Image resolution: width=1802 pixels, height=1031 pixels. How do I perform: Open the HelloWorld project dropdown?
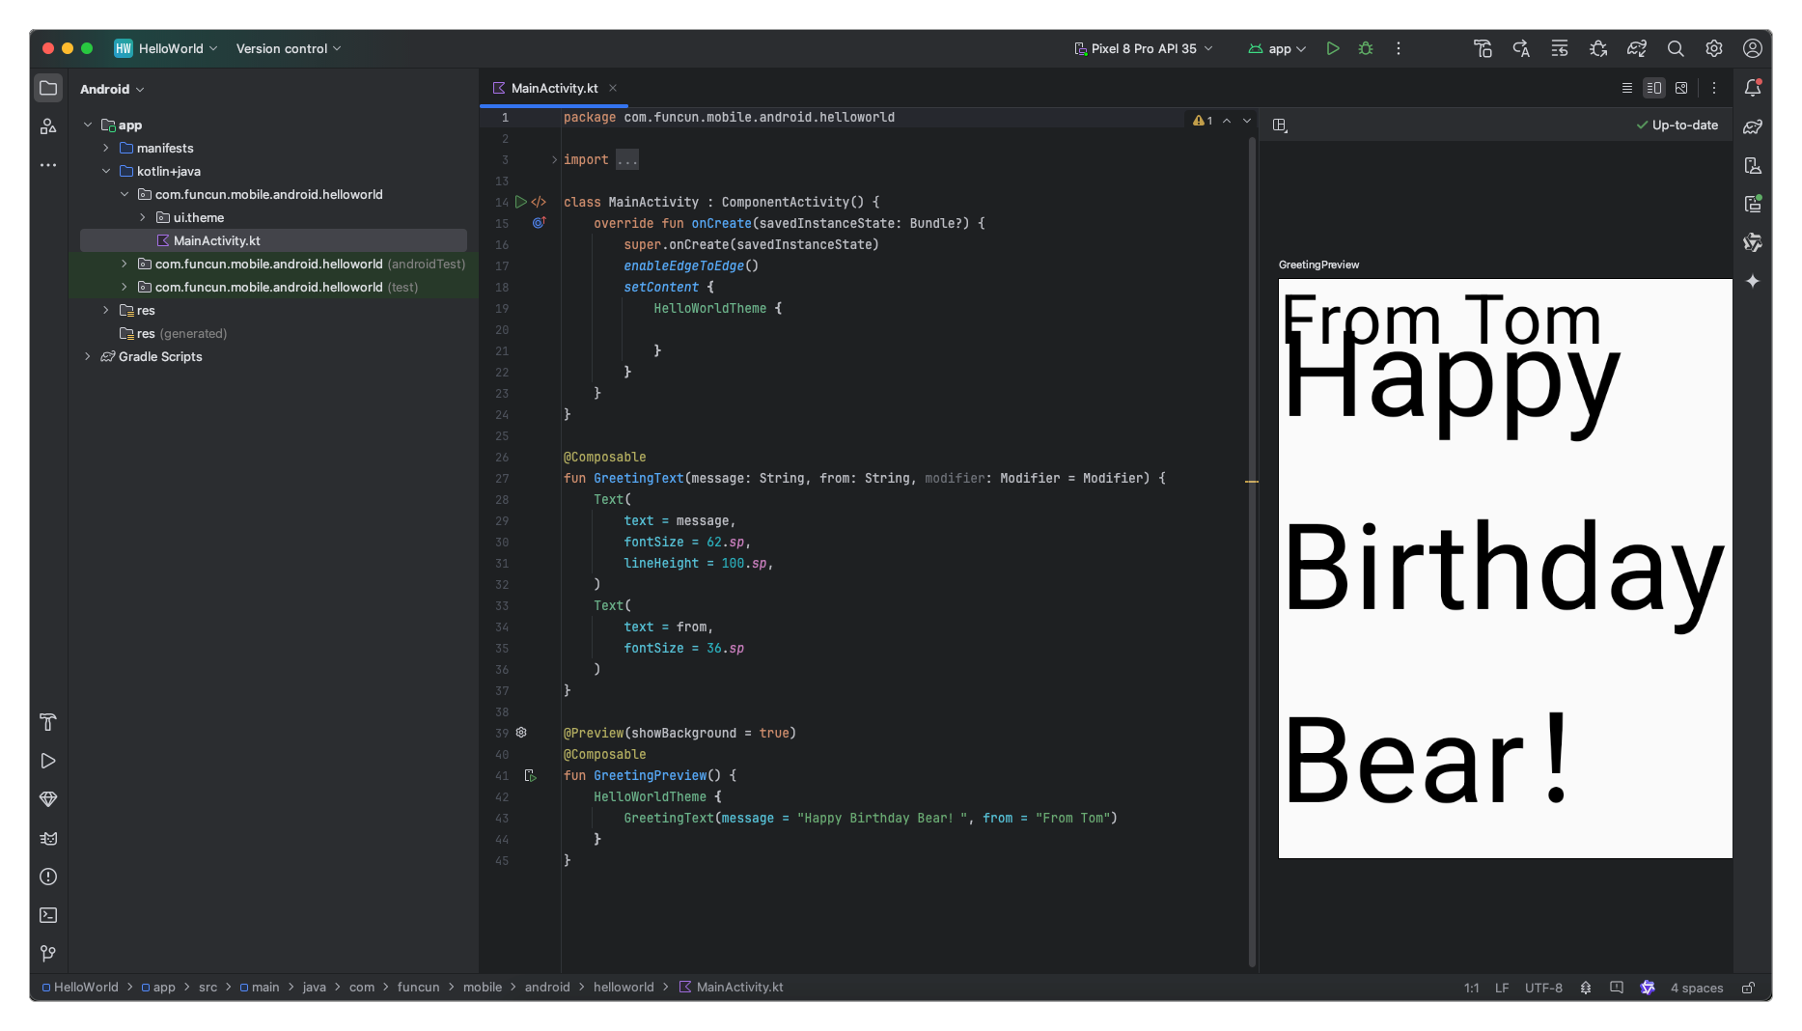[166, 48]
